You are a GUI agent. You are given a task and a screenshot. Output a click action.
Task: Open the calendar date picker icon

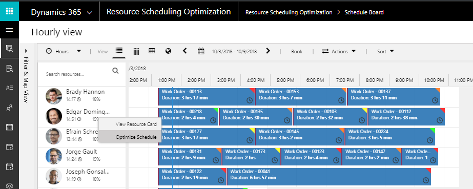[201, 51]
